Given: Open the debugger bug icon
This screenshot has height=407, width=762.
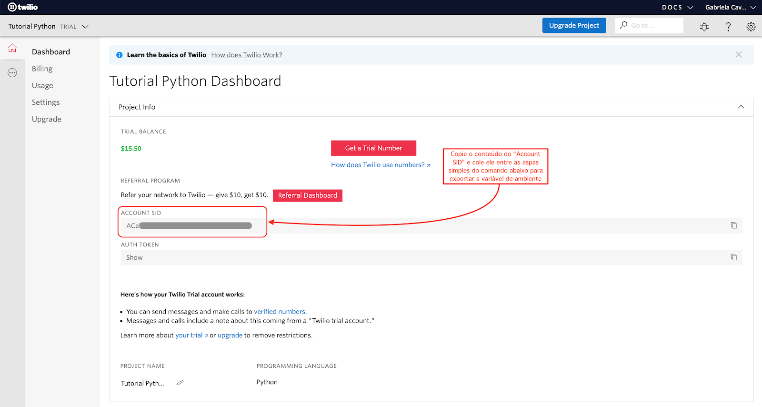Looking at the screenshot, I should point(704,27).
